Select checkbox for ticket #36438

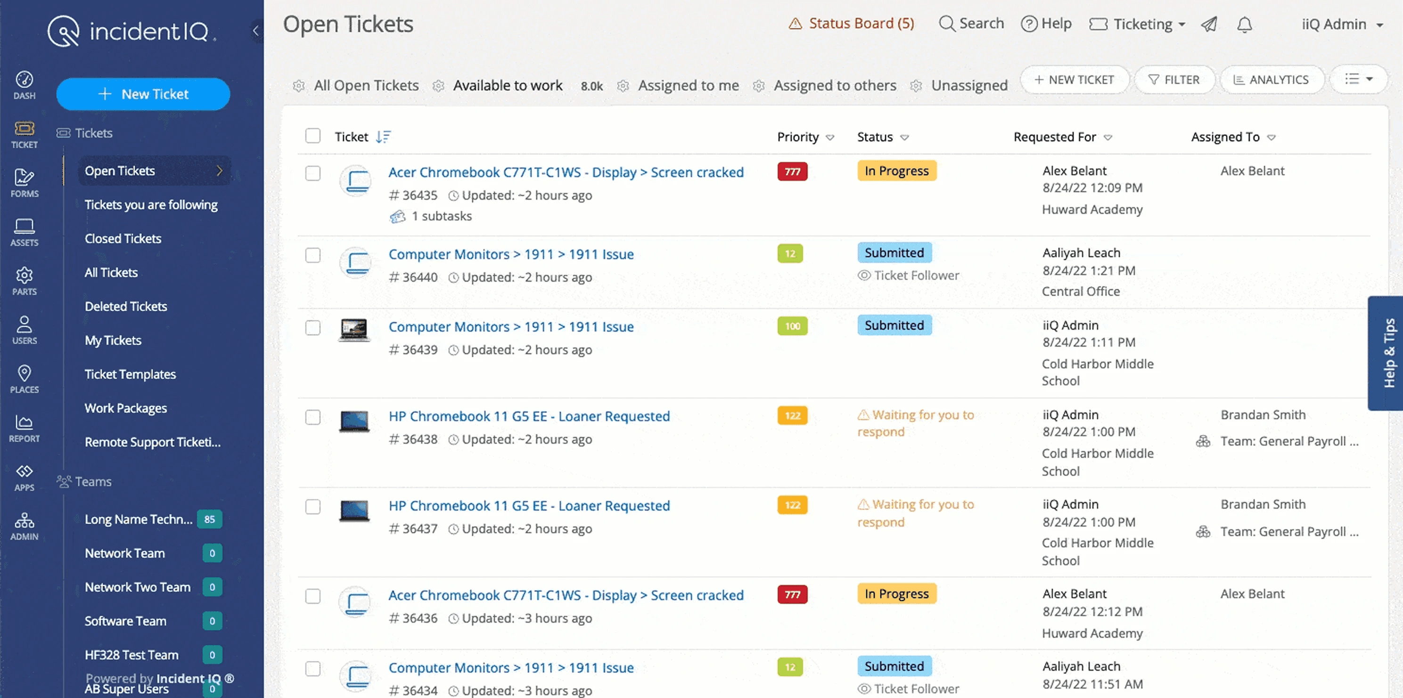point(312,417)
